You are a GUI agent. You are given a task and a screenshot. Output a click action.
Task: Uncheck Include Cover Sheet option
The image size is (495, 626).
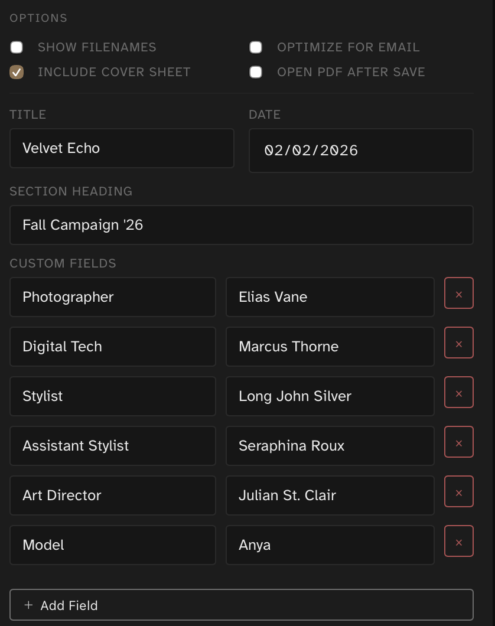click(x=17, y=72)
